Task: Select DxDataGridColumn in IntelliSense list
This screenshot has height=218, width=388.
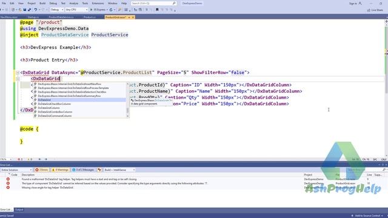Action: pyautogui.click(x=79, y=108)
